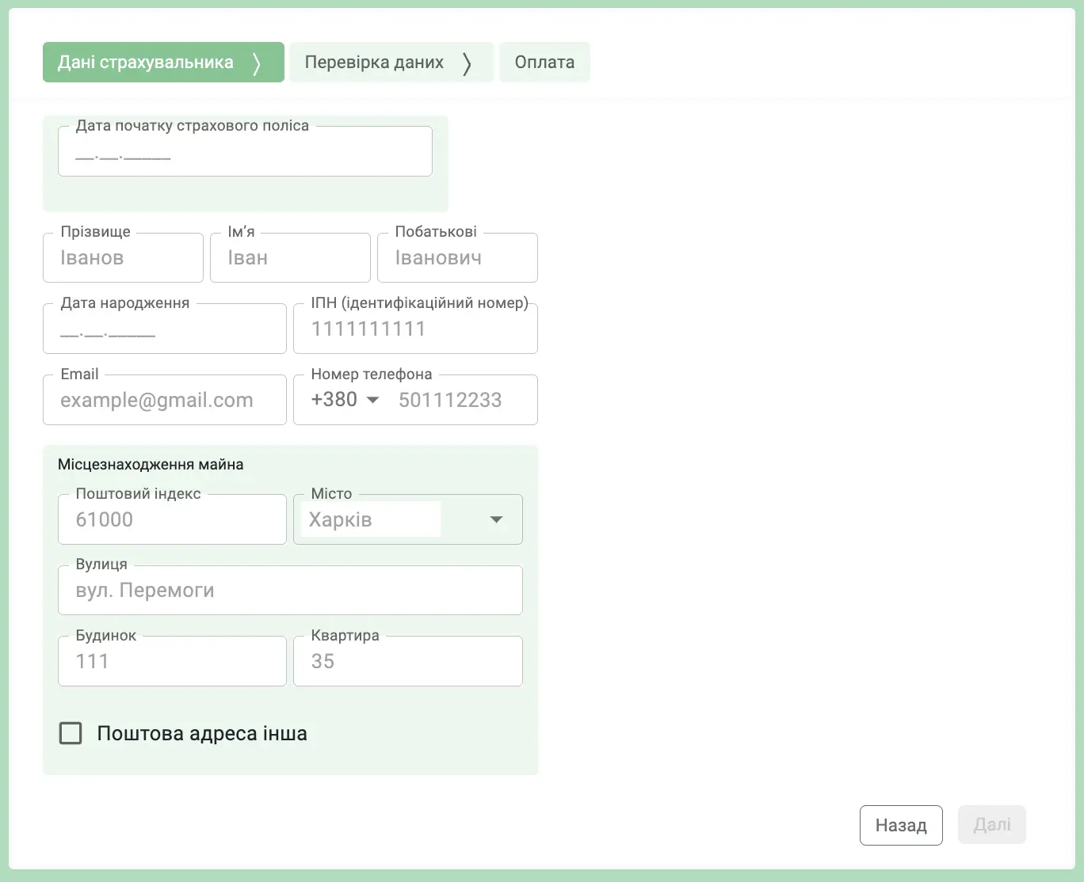
Task: Click the Квартира apartment field
Action: (x=407, y=662)
